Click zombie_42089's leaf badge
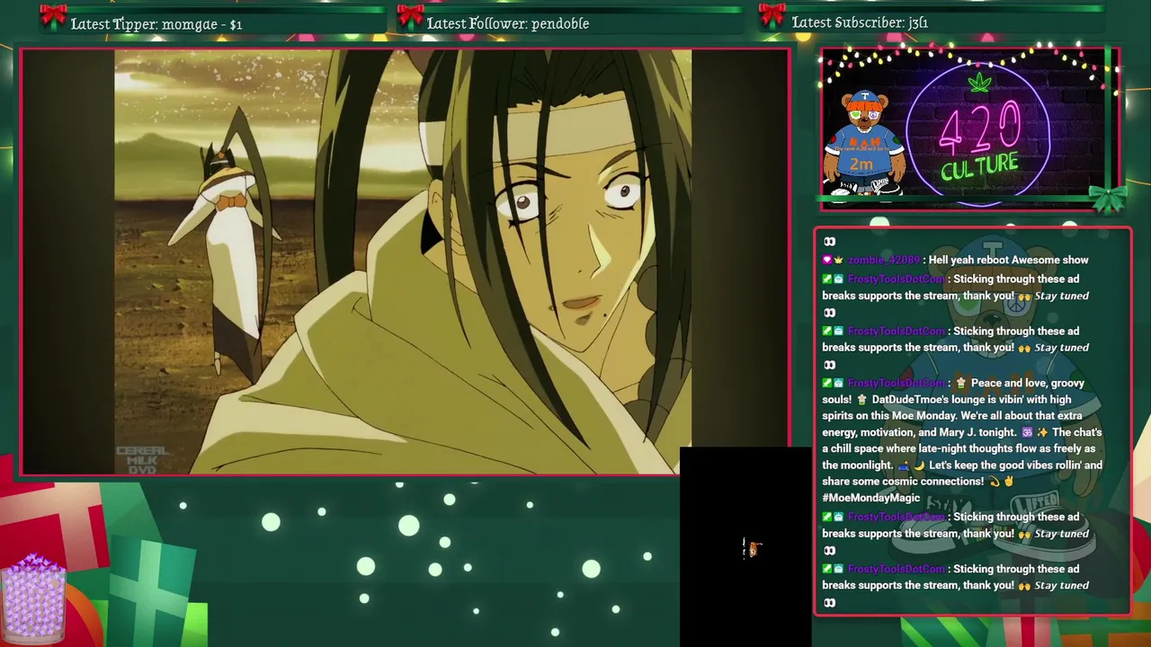The height and width of the screenshot is (647, 1151). (x=839, y=260)
